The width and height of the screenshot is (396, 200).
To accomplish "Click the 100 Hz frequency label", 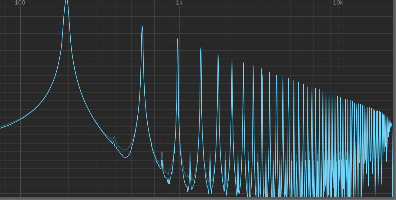I will click(x=20, y=3).
